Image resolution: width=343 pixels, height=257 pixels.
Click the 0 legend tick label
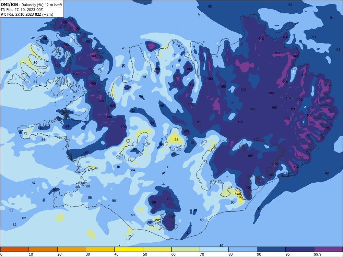click(x=1, y=254)
